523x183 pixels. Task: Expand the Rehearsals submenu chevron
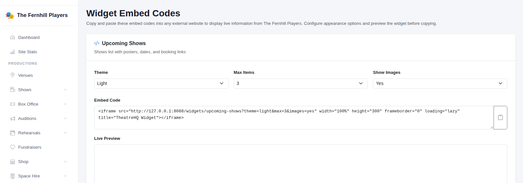click(65, 133)
